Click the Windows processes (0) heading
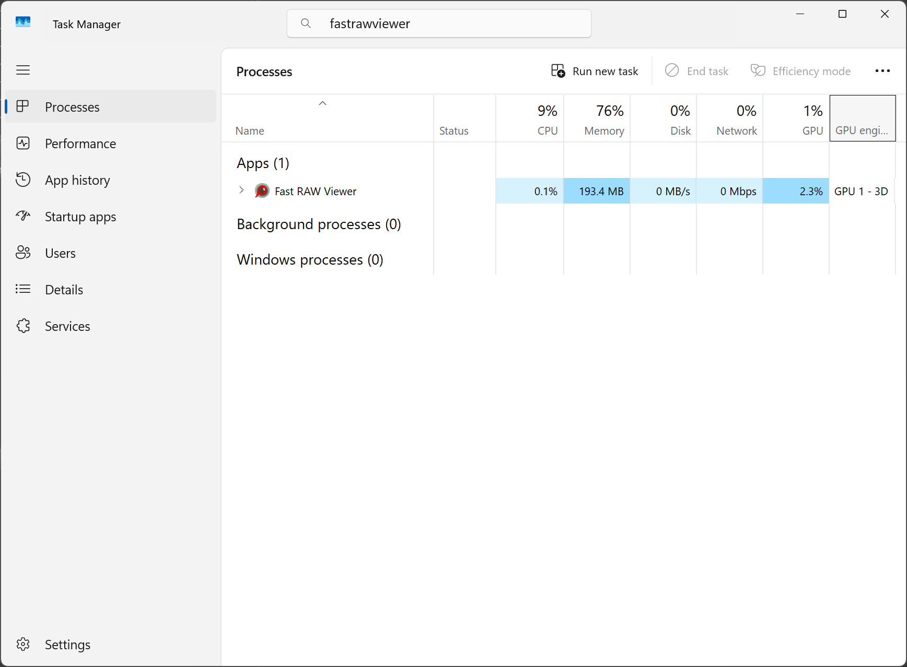907x667 pixels. click(310, 260)
